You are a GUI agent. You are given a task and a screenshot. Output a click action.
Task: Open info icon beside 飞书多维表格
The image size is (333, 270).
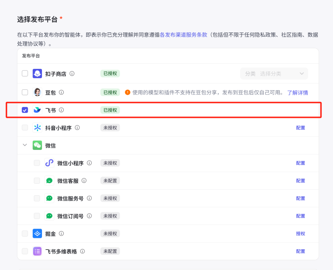click(82, 251)
